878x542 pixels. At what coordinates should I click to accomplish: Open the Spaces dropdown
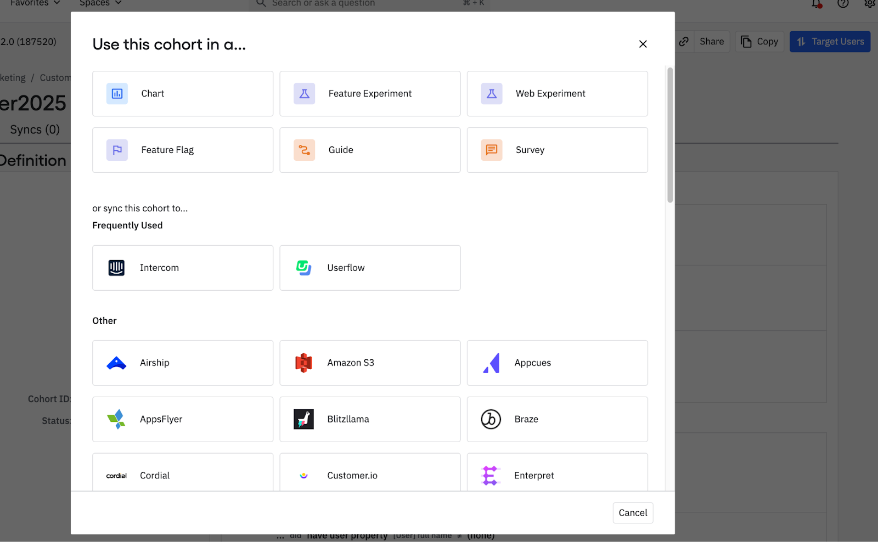pos(100,3)
